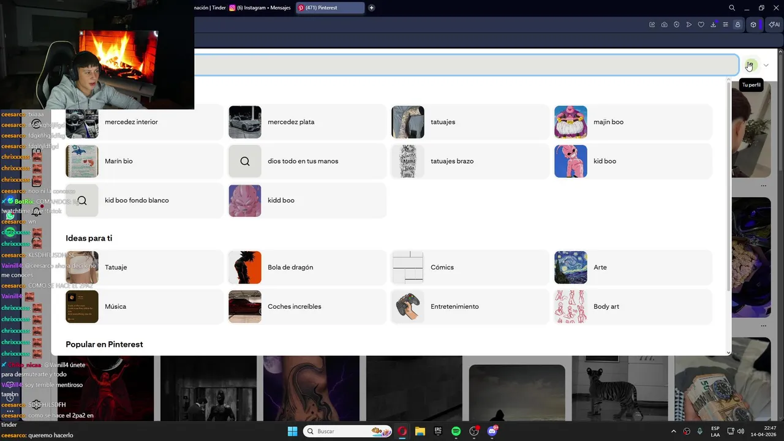Open the Windows Start menu
Viewport: 784px width, 441px height.
pos(292,431)
